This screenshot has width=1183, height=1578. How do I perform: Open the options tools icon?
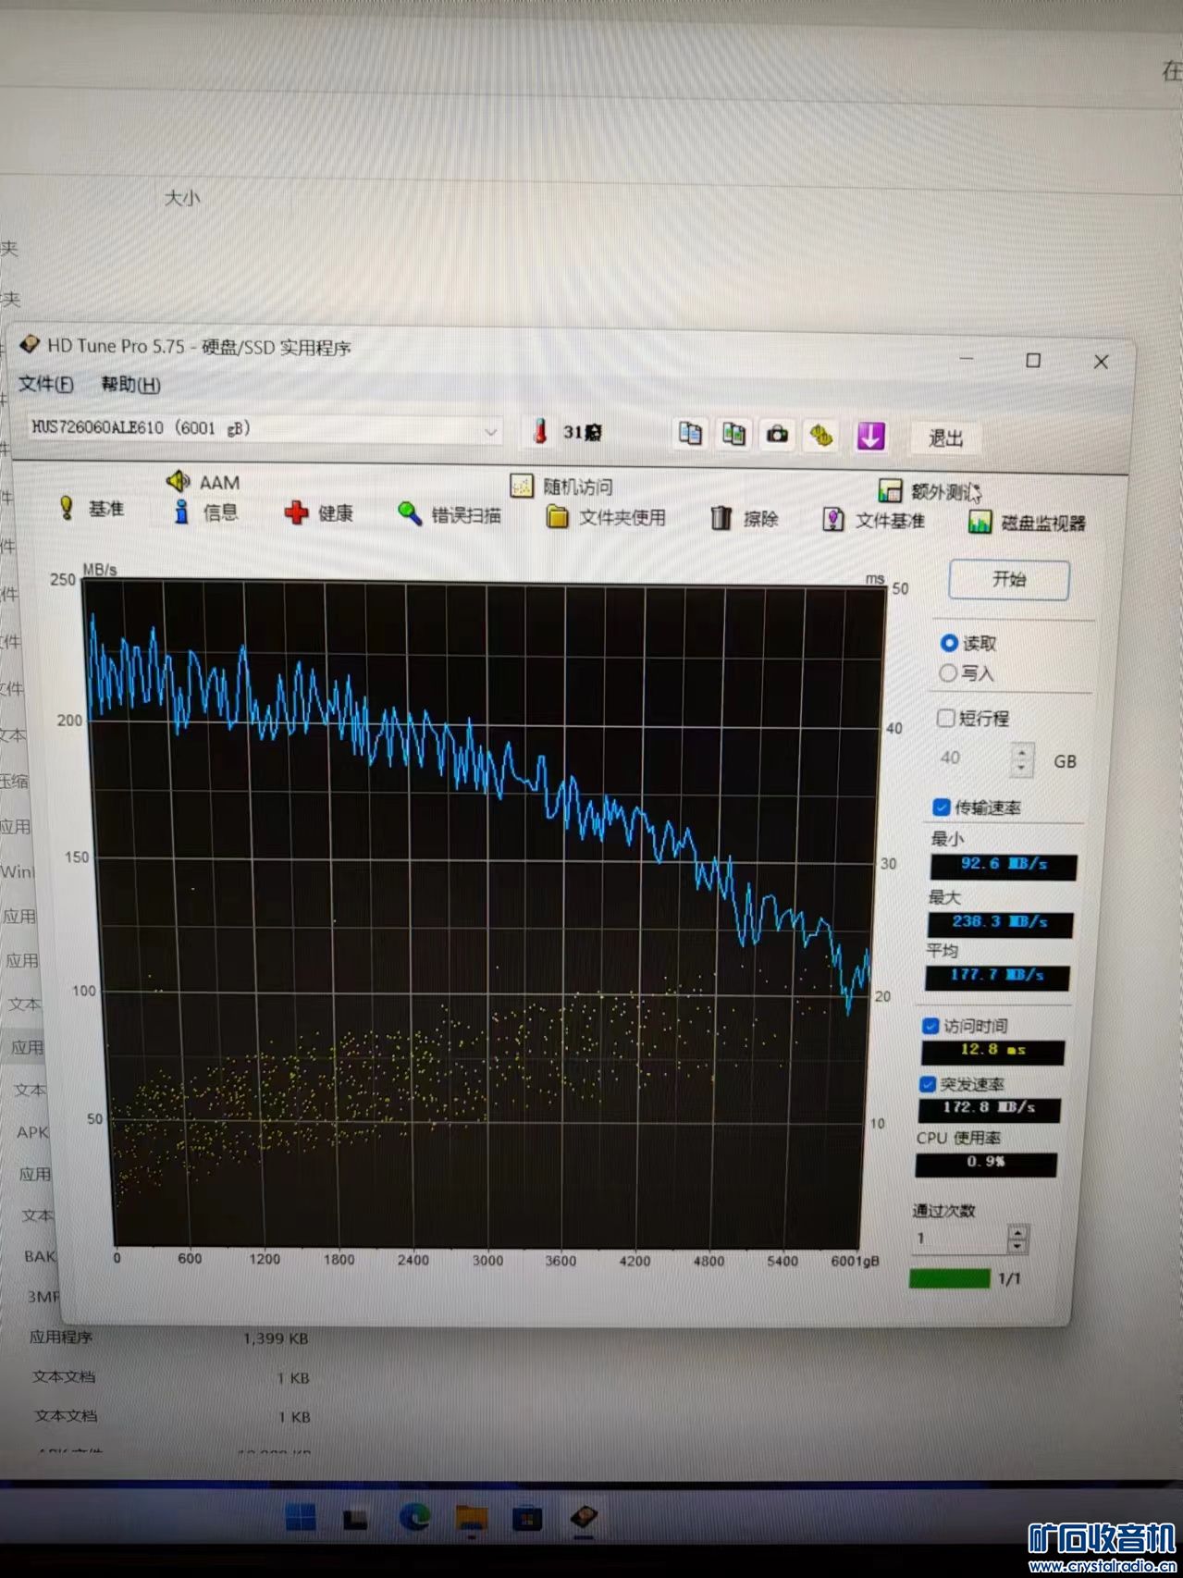click(x=822, y=435)
